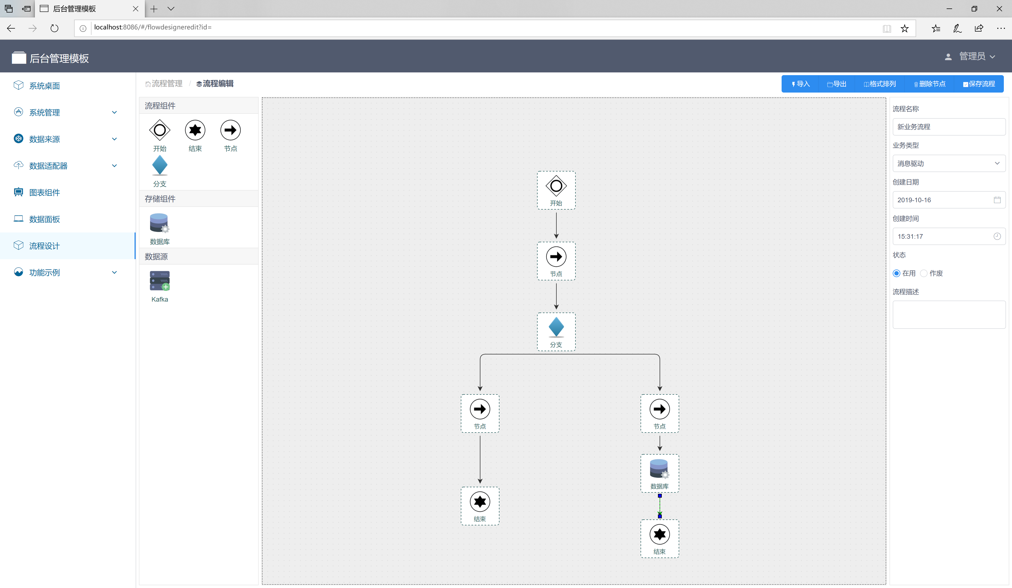Screen dimensions: 1012x588
Task: Select the 在用 status radio button
Action: [x=896, y=273]
